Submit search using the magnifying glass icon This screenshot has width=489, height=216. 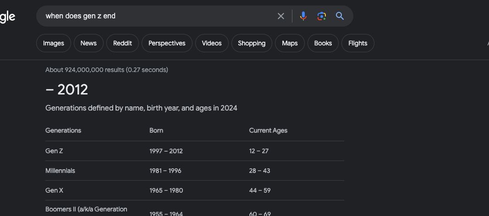pos(340,16)
